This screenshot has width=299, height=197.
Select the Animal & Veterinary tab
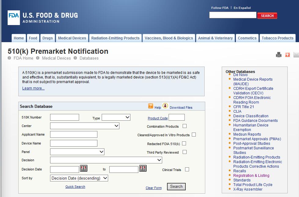coord(215,38)
